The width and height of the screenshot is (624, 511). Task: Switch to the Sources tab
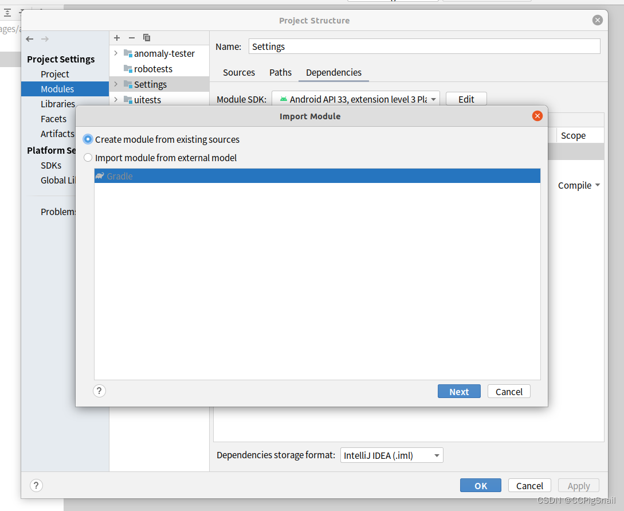point(239,72)
